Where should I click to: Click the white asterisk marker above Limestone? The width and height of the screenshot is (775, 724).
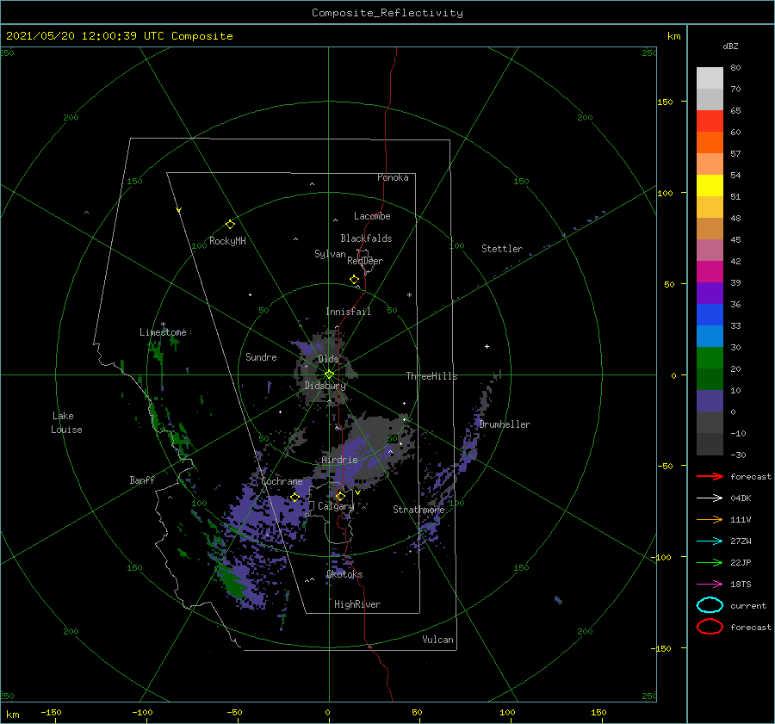tap(163, 325)
